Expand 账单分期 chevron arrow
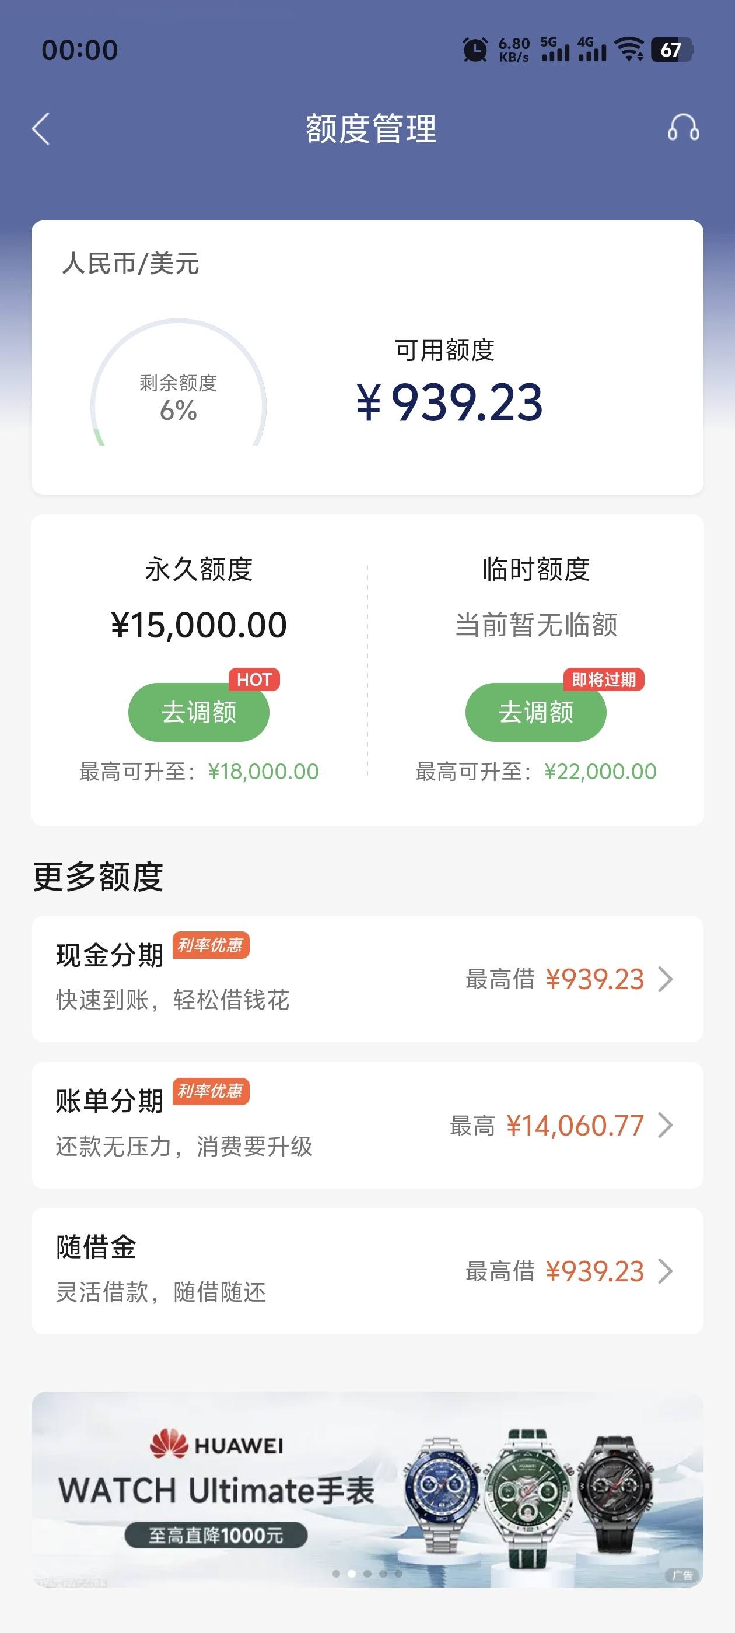Viewport: 735px width, 1633px height. click(x=665, y=1125)
